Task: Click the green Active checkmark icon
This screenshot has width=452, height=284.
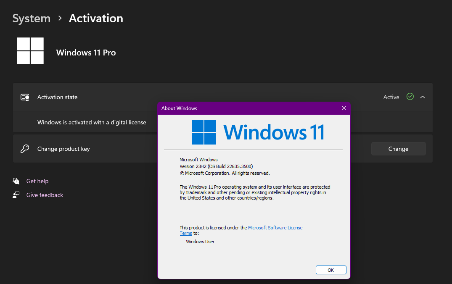Action: click(x=410, y=97)
